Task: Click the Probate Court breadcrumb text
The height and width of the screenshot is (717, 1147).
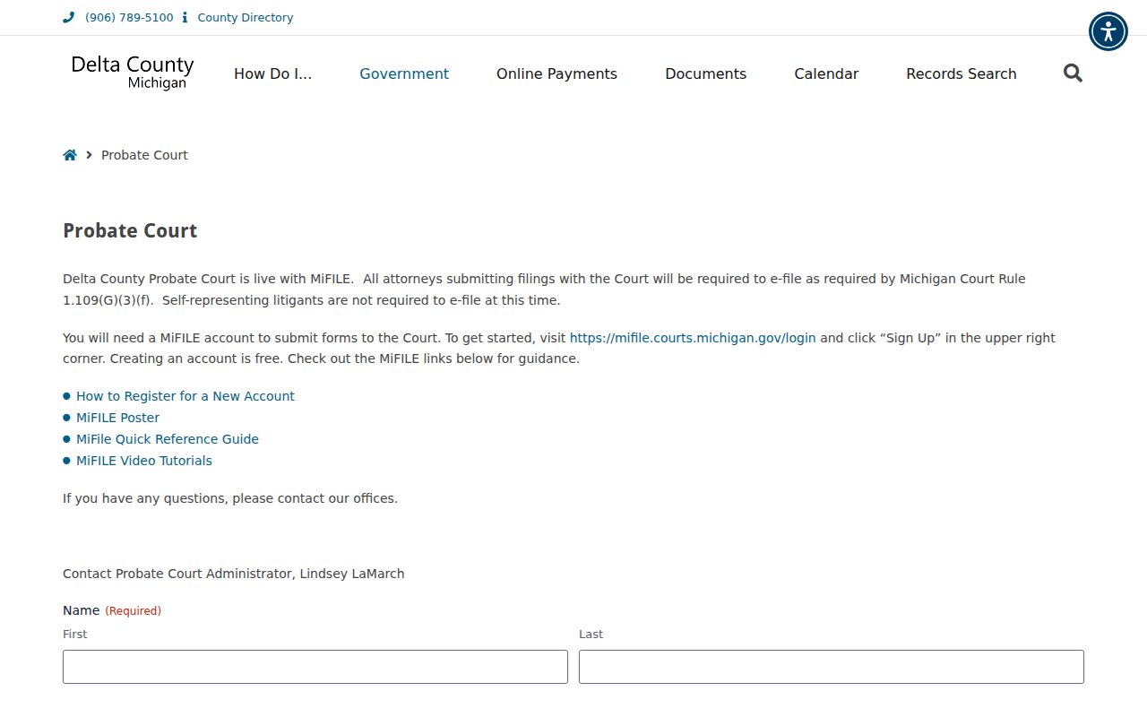Action: (x=144, y=155)
